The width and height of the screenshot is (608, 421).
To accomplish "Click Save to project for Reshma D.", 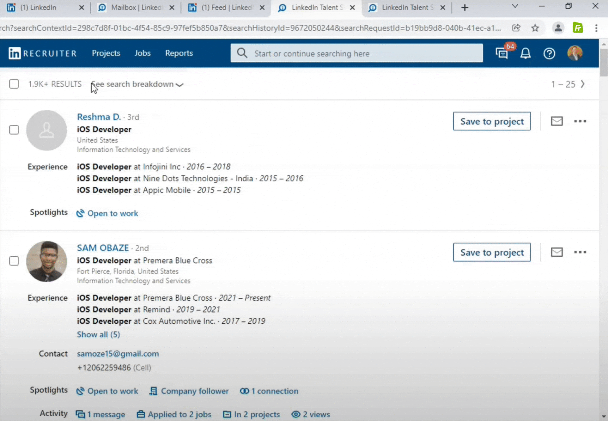I will (492, 121).
